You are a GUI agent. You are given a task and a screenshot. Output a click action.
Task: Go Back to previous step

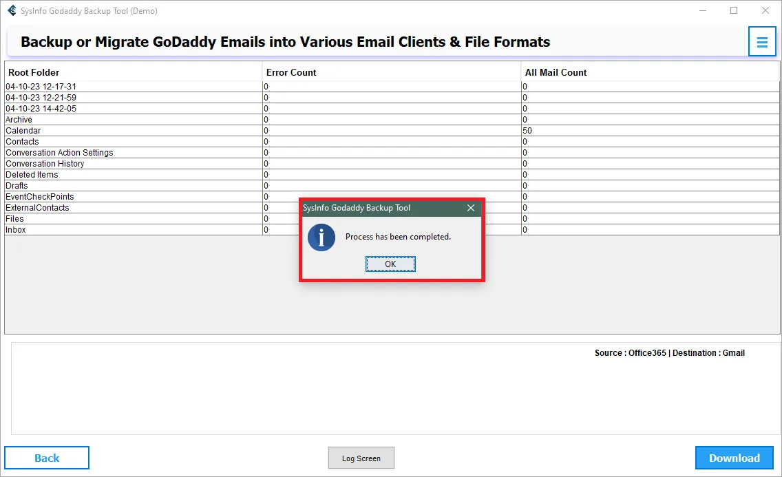click(47, 458)
